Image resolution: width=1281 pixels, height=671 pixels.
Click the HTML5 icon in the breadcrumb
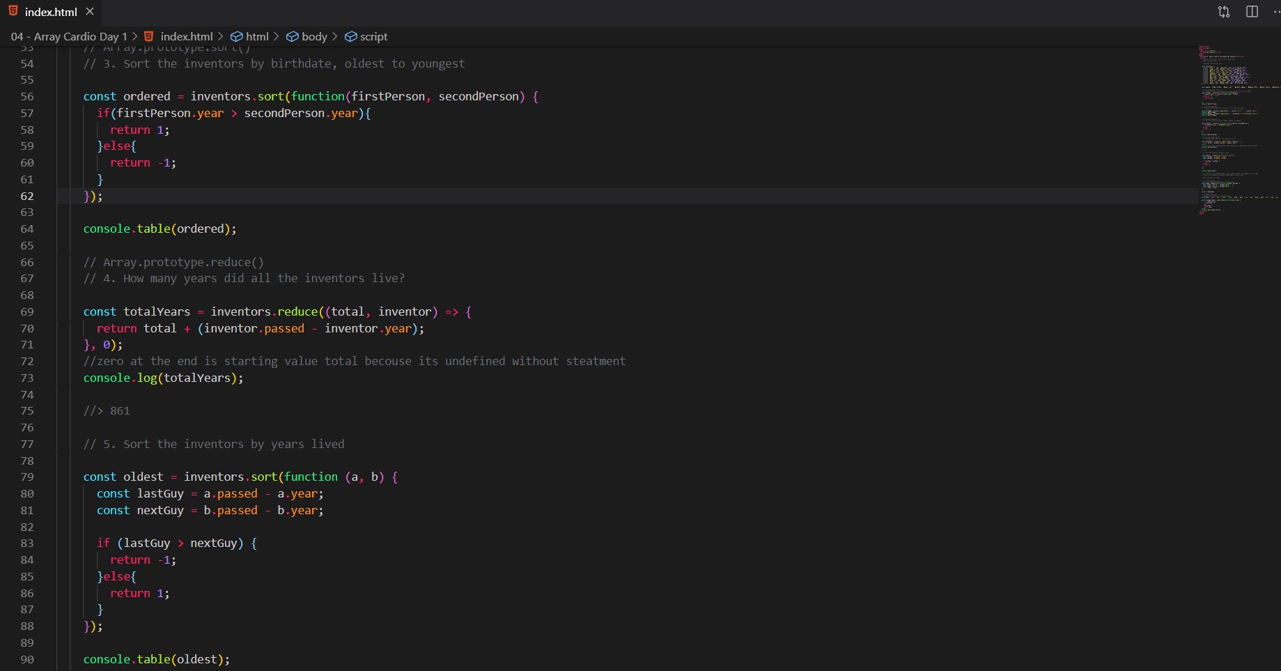pos(148,36)
